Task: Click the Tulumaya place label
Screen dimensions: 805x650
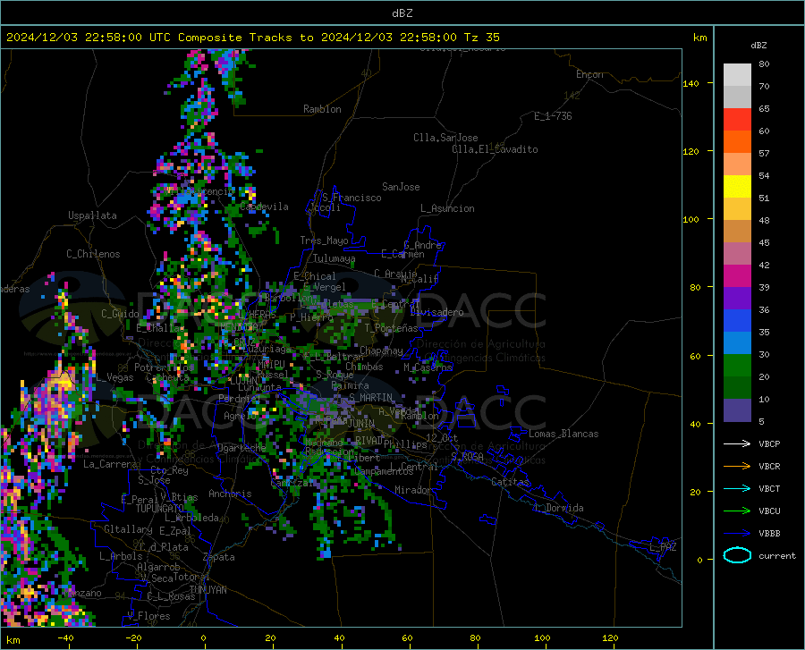Action: pyautogui.click(x=335, y=258)
